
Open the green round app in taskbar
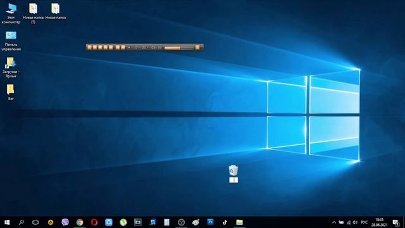tap(123, 222)
